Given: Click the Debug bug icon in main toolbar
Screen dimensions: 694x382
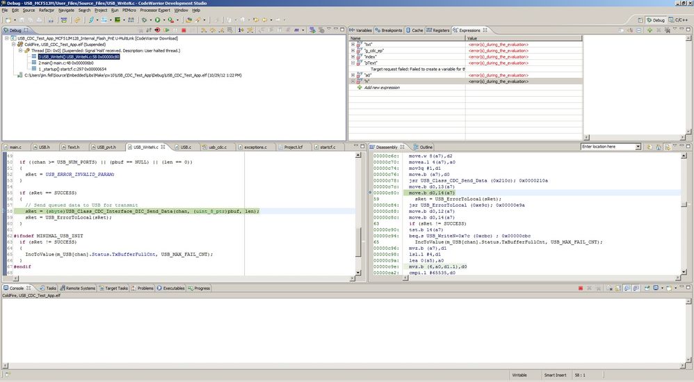Looking at the screenshot, I should (x=145, y=20).
